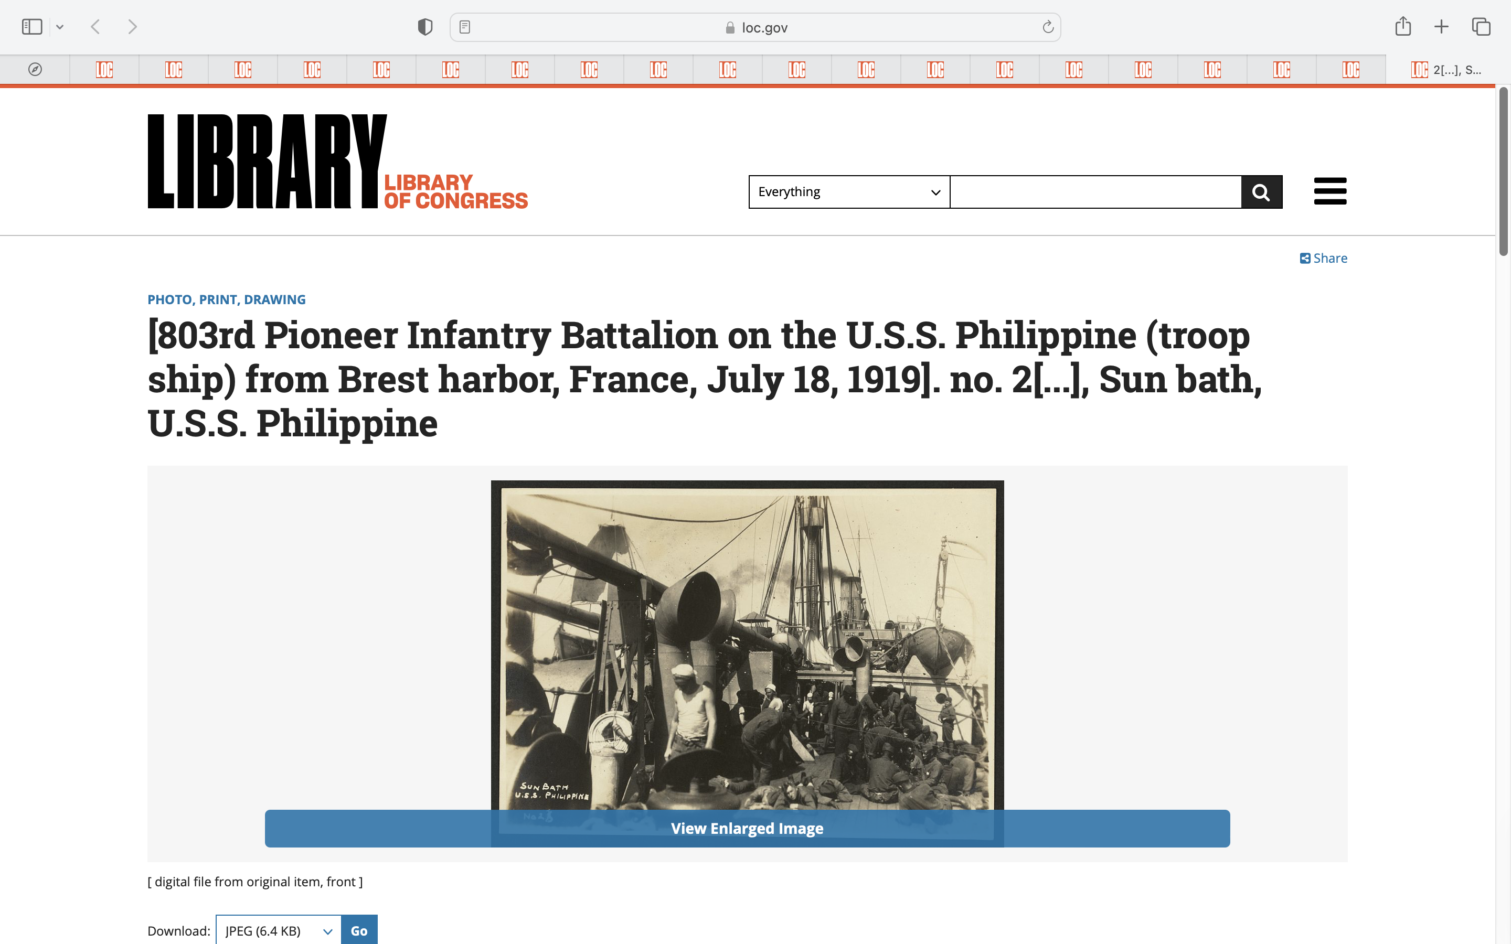Click the View Enlarged Image button
Screen dimensions: 1511x944
[x=747, y=829]
